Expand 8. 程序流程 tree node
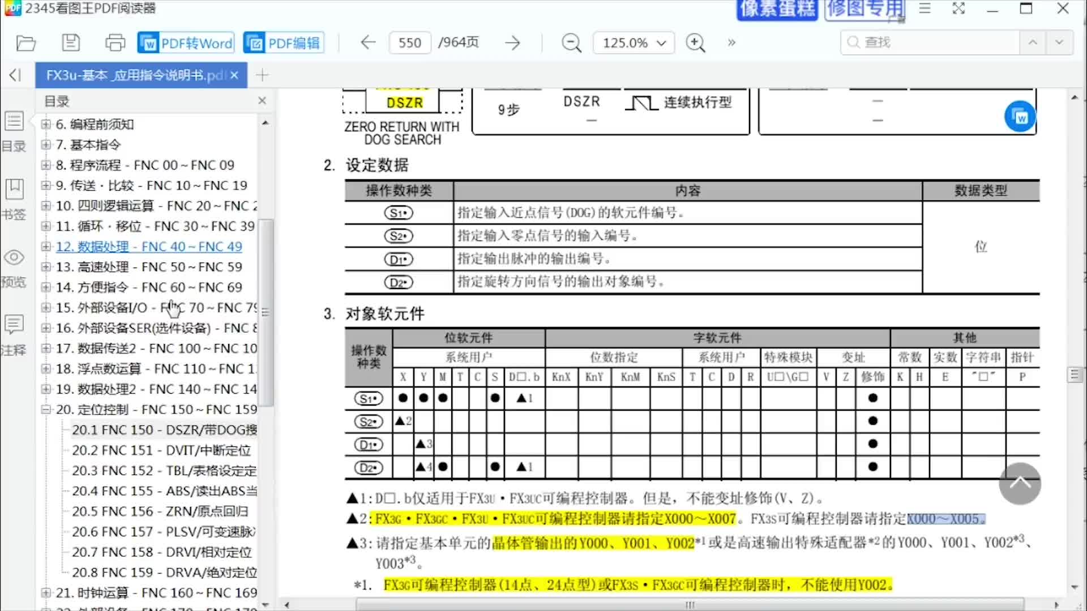Viewport: 1087px width, 611px height. click(46, 165)
